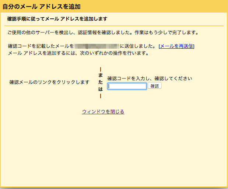Image resolution: width=228 pixels, height=189 pixels.
Task: Focus the confirmation code input field
Action: point(127,86)
